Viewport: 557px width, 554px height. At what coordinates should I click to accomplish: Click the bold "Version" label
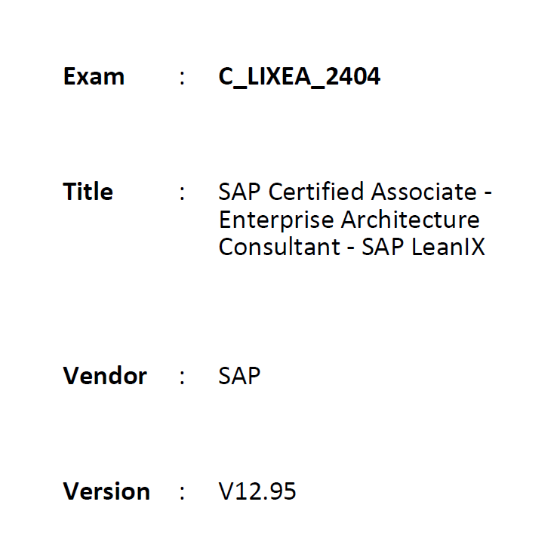106,491
